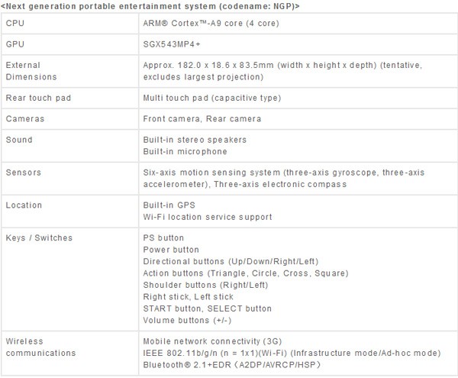Click the Keys / Switches label
458x378 pixels.
click(39, 237)
